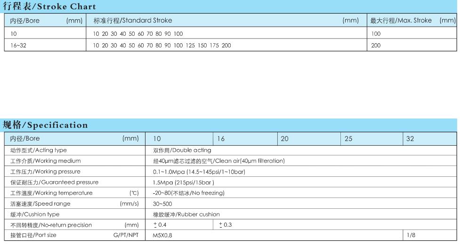Select the Double acting value cell
Screen dimensions: 460x245
182,150
